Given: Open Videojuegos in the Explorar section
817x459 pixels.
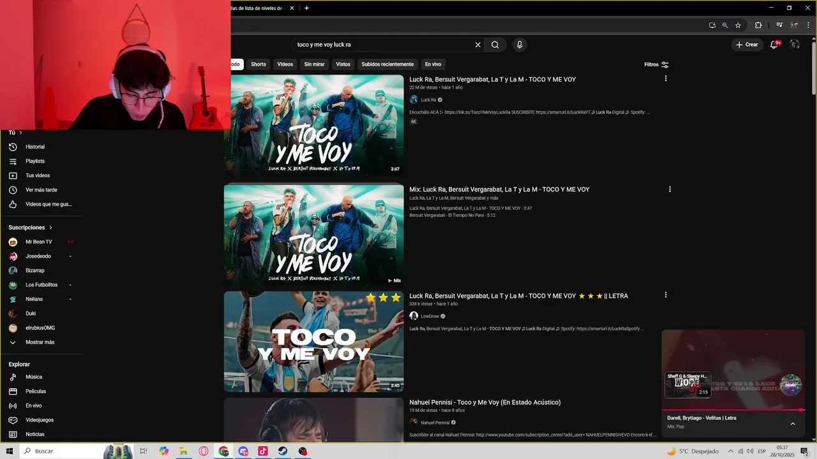Looking at the screenshot, I should (41, 420).
